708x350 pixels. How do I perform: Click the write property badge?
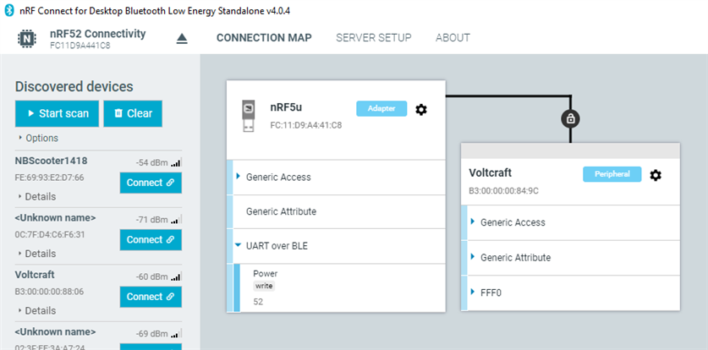[x=264, y=286]
